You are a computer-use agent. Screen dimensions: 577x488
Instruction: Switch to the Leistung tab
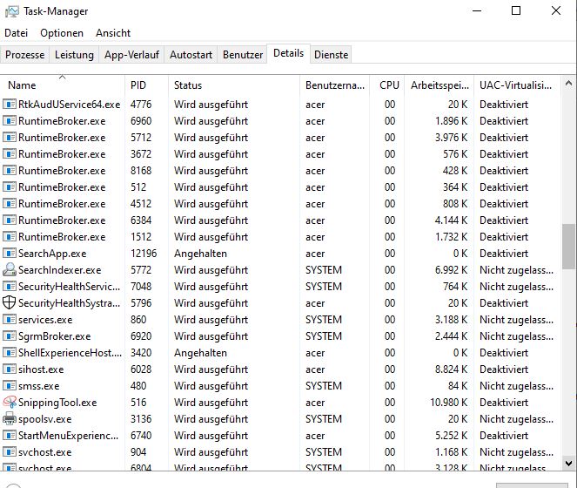pyautogui.click(x=74, y=55)
